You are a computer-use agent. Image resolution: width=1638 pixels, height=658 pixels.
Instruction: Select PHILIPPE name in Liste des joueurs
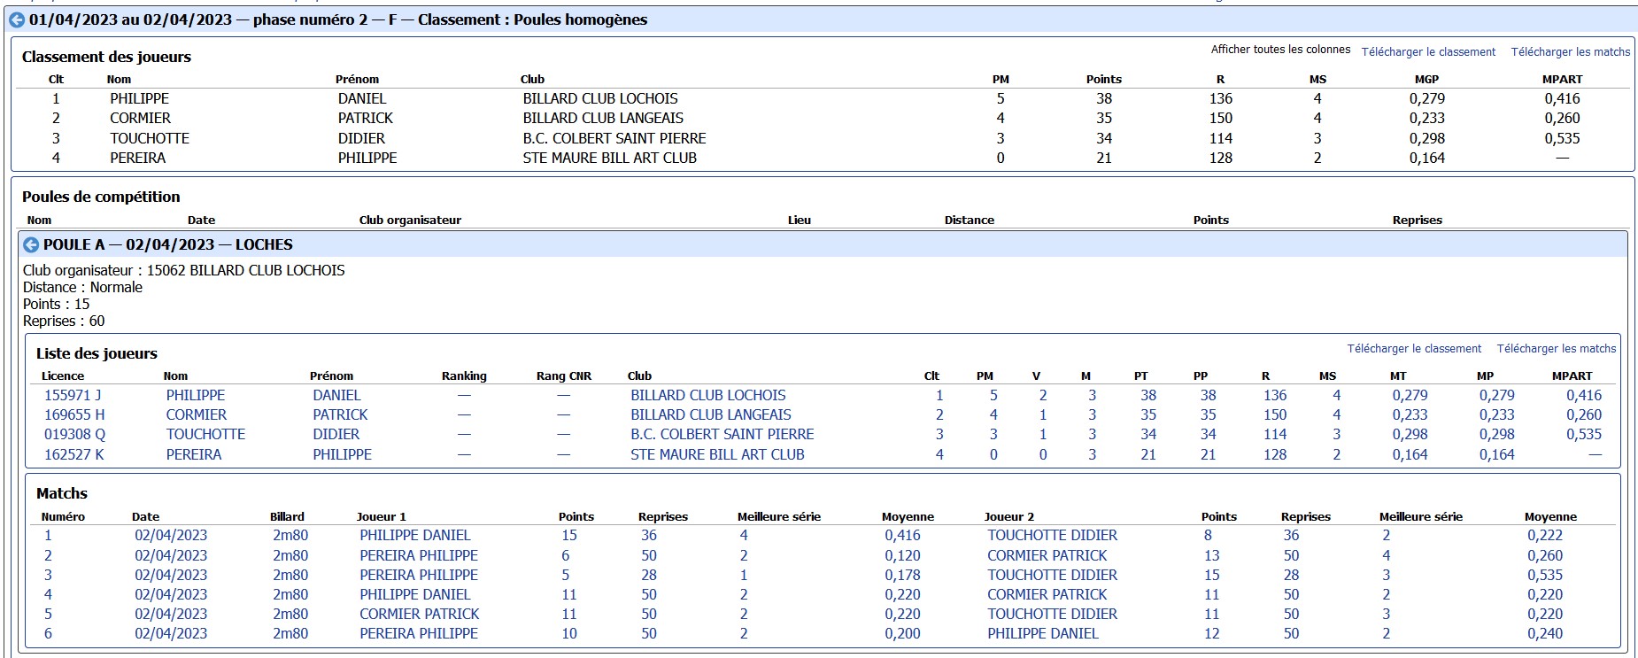tap(196, 395)
